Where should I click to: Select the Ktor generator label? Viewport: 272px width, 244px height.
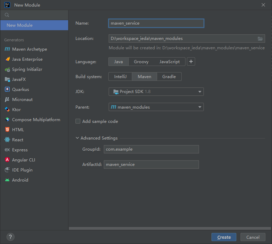(x=16, y=110)
